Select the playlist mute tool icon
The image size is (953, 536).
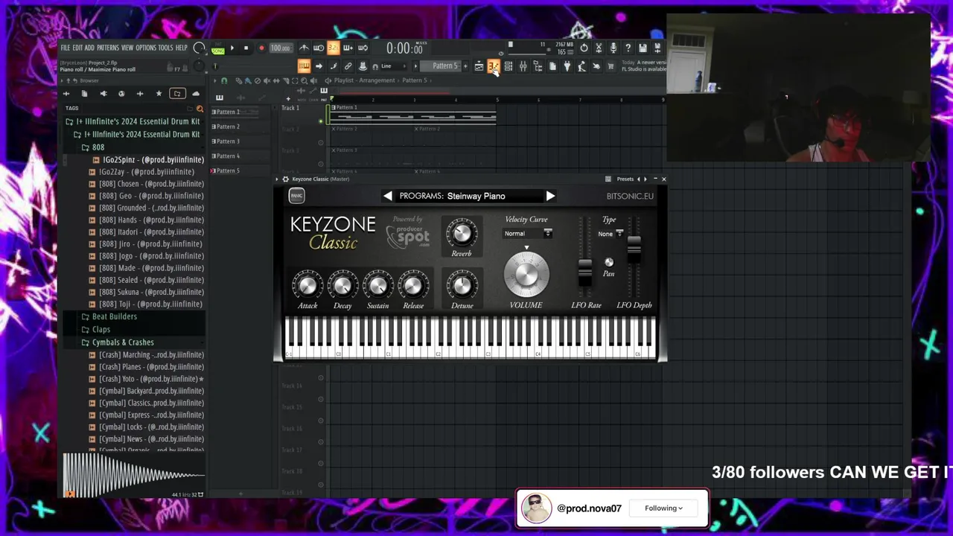(267, 80)
